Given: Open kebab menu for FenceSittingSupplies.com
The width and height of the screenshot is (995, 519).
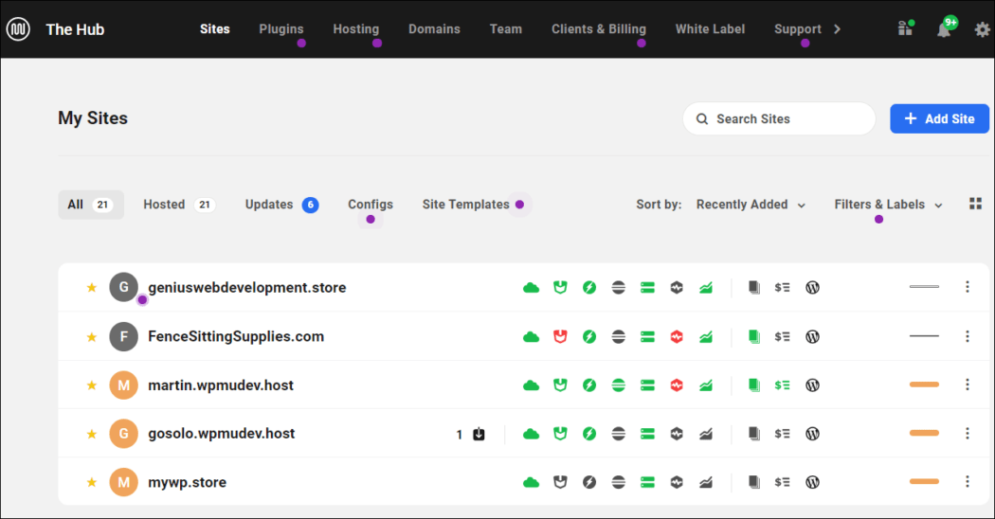Looking at the screenshot, I should pyautogui.click(x=968, y=335).
